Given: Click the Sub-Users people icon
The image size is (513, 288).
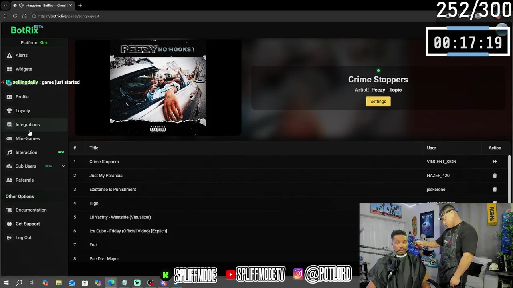Looking at the screenshot, I should (9, 166).
